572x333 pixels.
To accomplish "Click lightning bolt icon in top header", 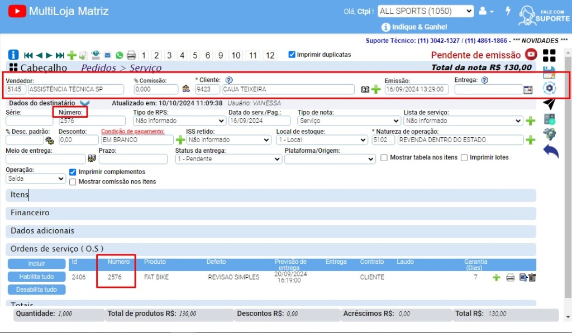I will [x=508, y=11].
